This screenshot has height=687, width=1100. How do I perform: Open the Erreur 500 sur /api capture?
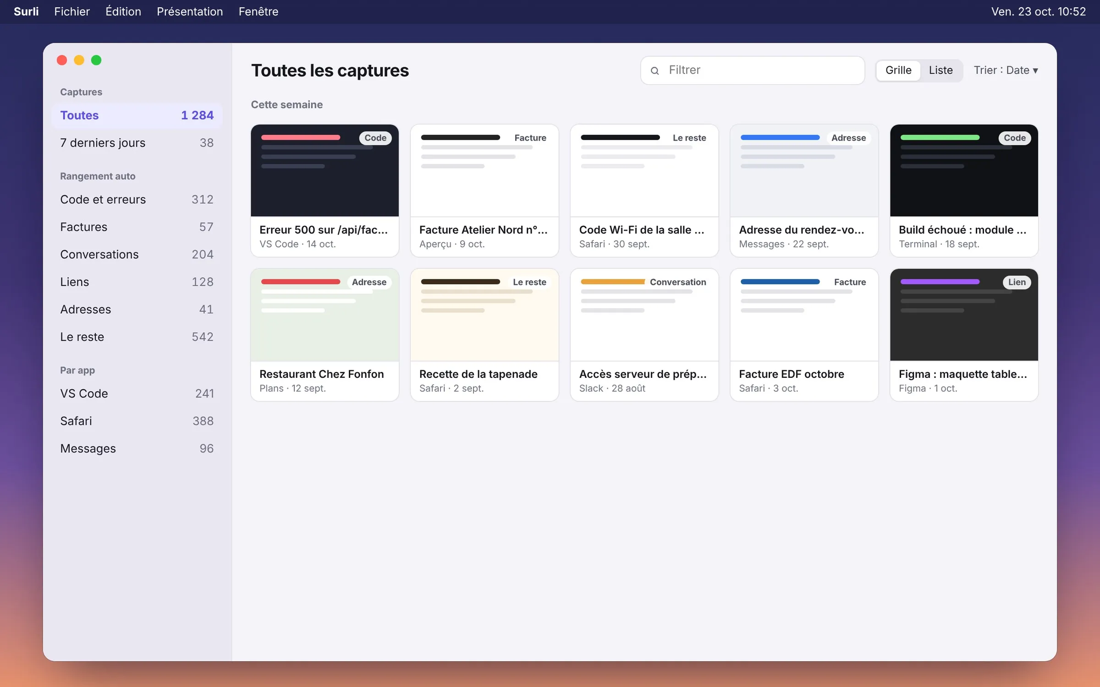(x=324, y=191)
